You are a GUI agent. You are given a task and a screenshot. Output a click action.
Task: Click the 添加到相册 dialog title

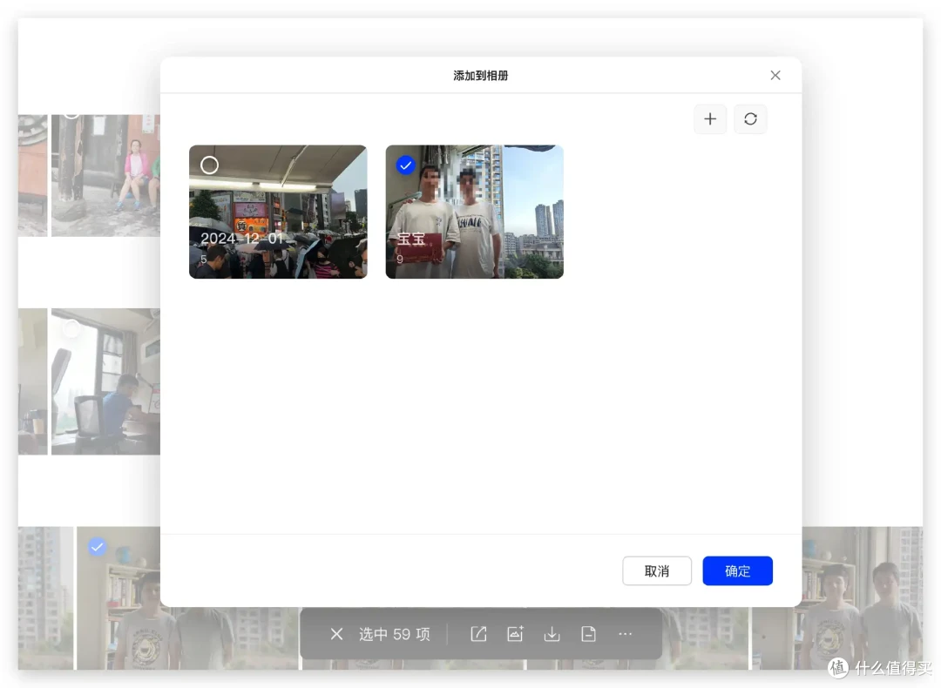(x=481, y=76)
